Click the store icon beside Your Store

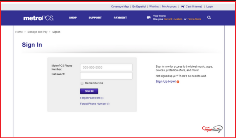pyautogui.click(x=149, y=17)
